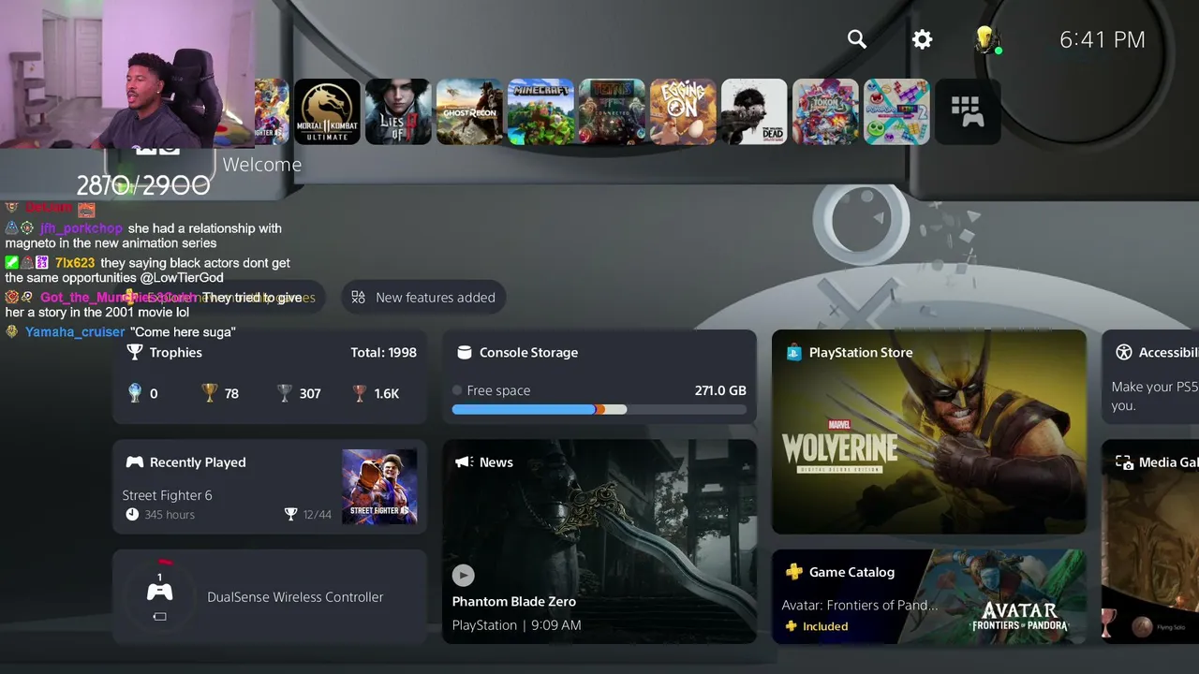Click the silver trophy icon beside 307

point(285,393)
